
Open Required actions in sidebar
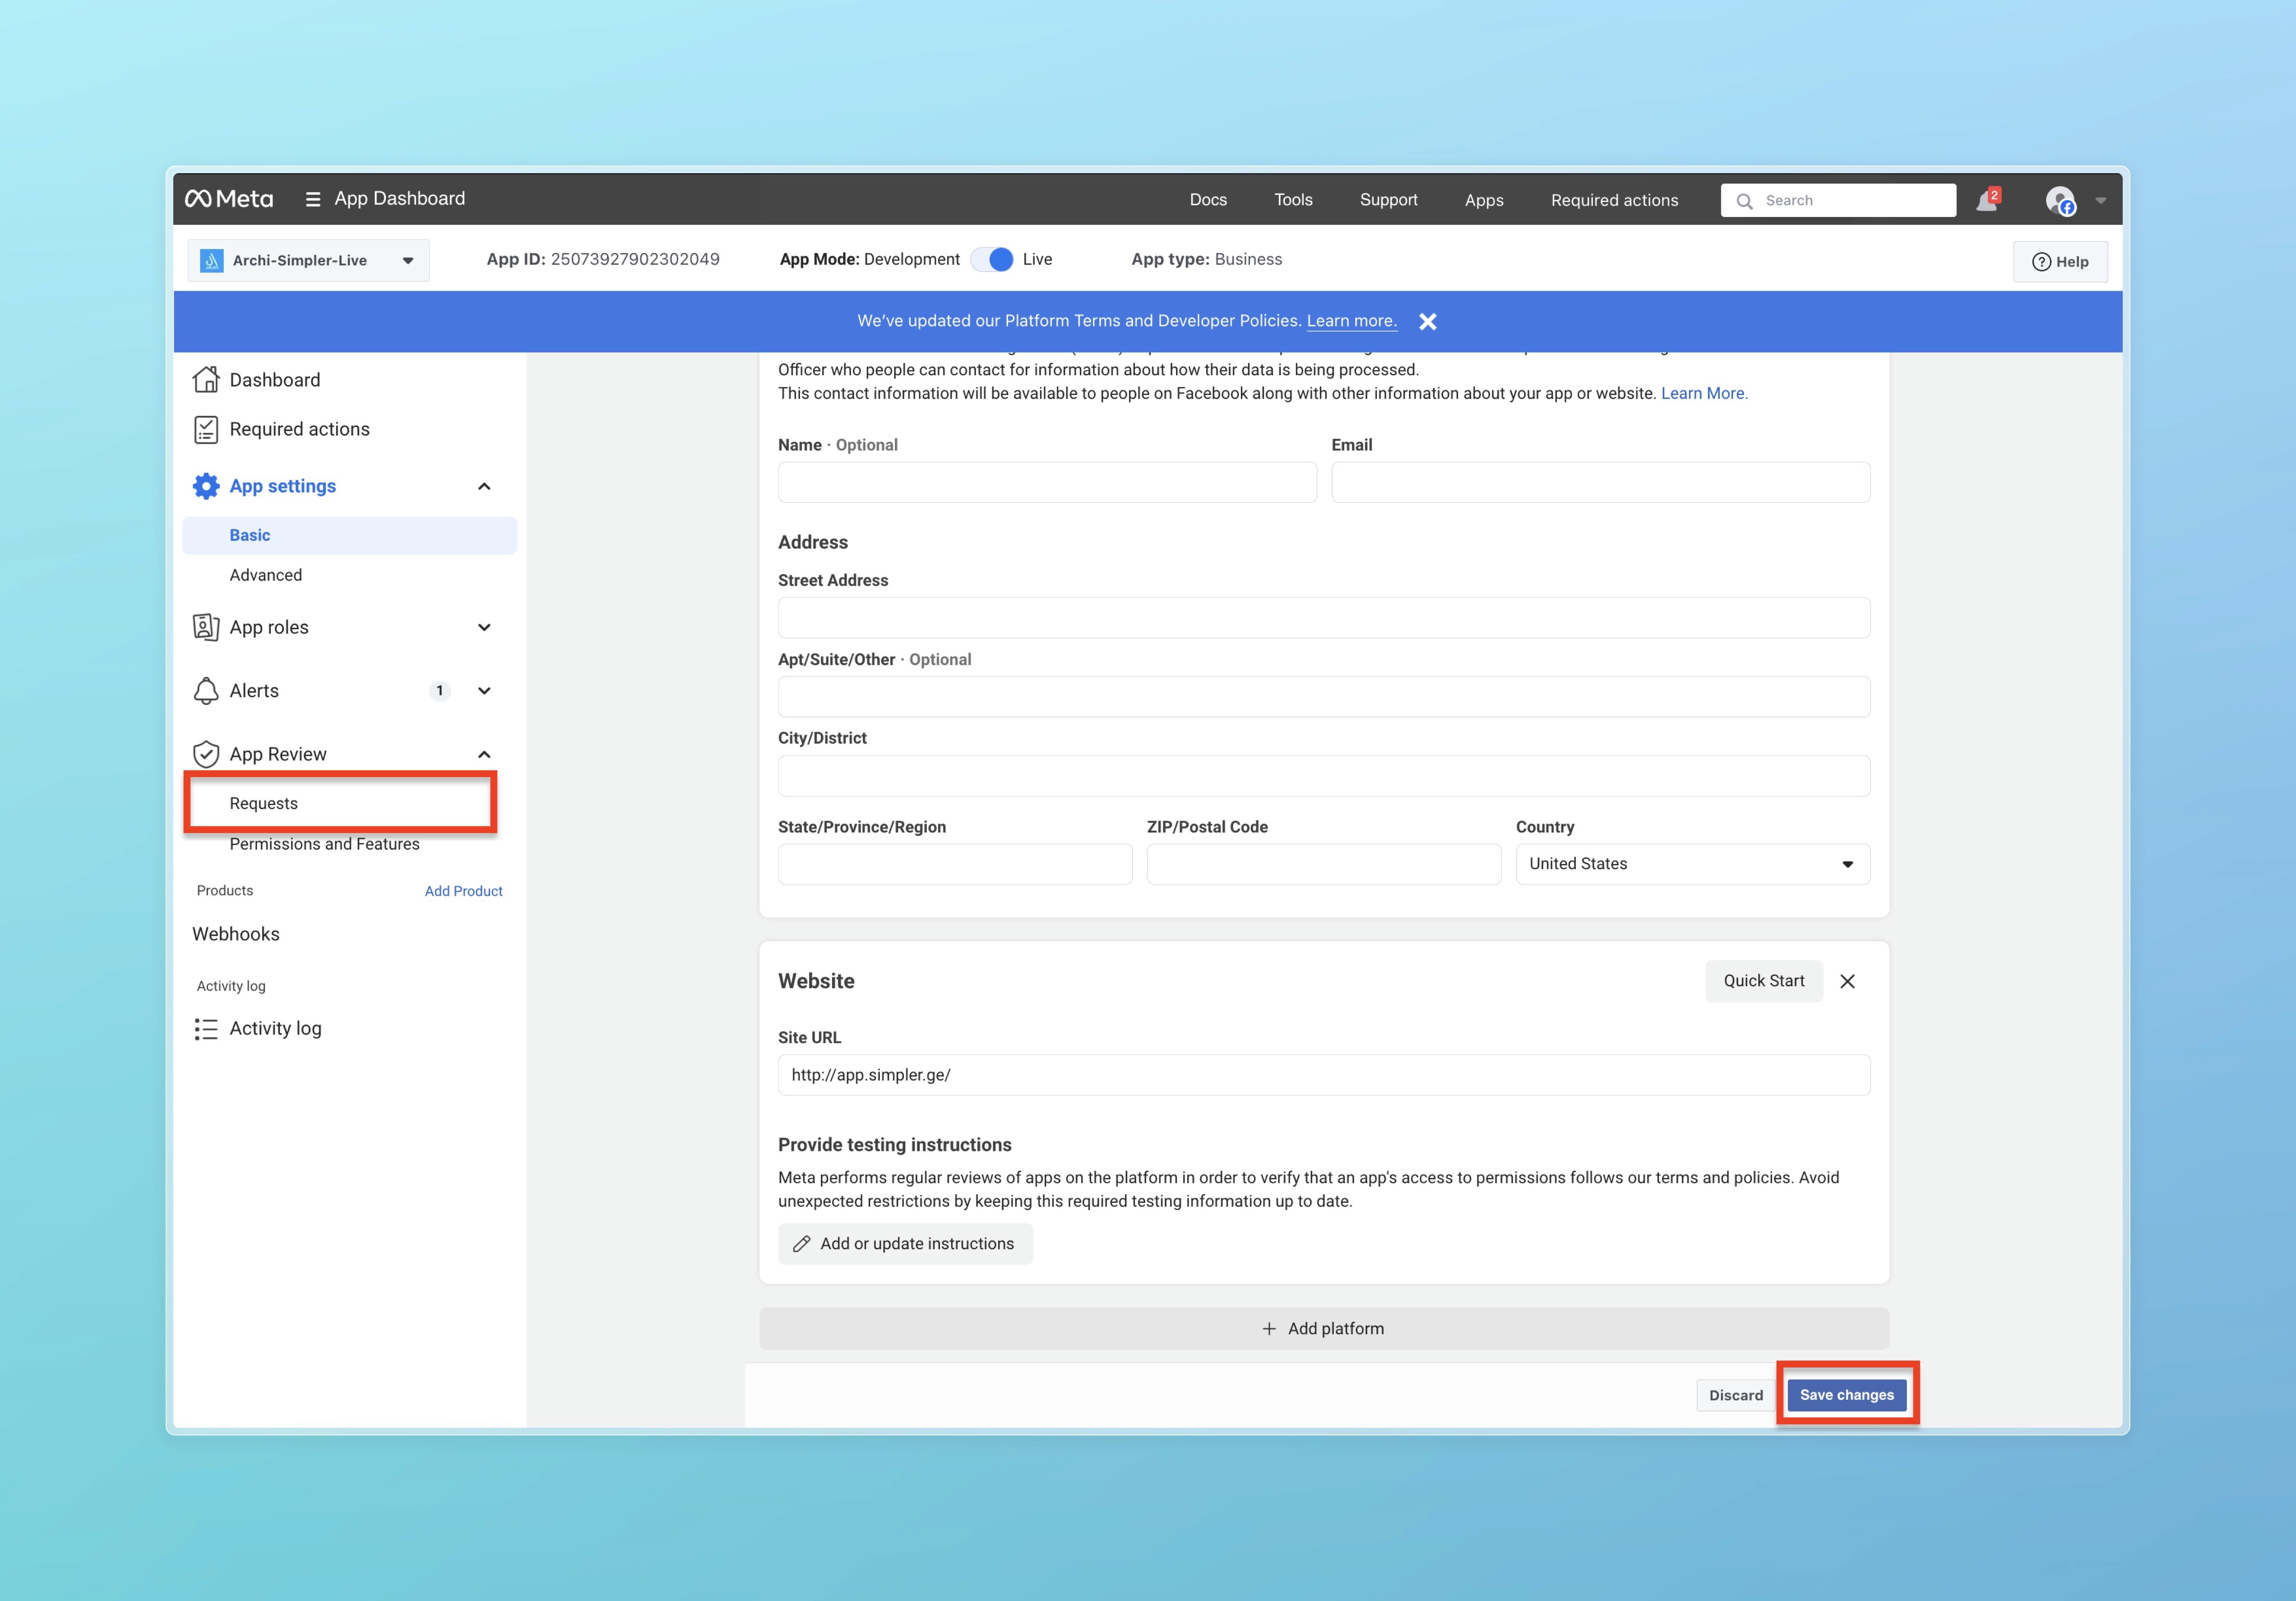pos(299,430)
